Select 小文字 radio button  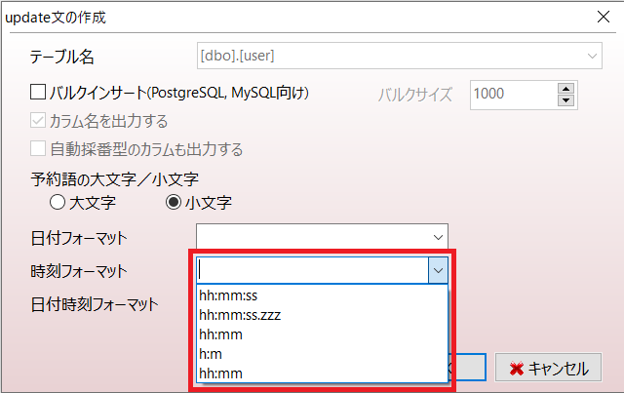[174, 202]
